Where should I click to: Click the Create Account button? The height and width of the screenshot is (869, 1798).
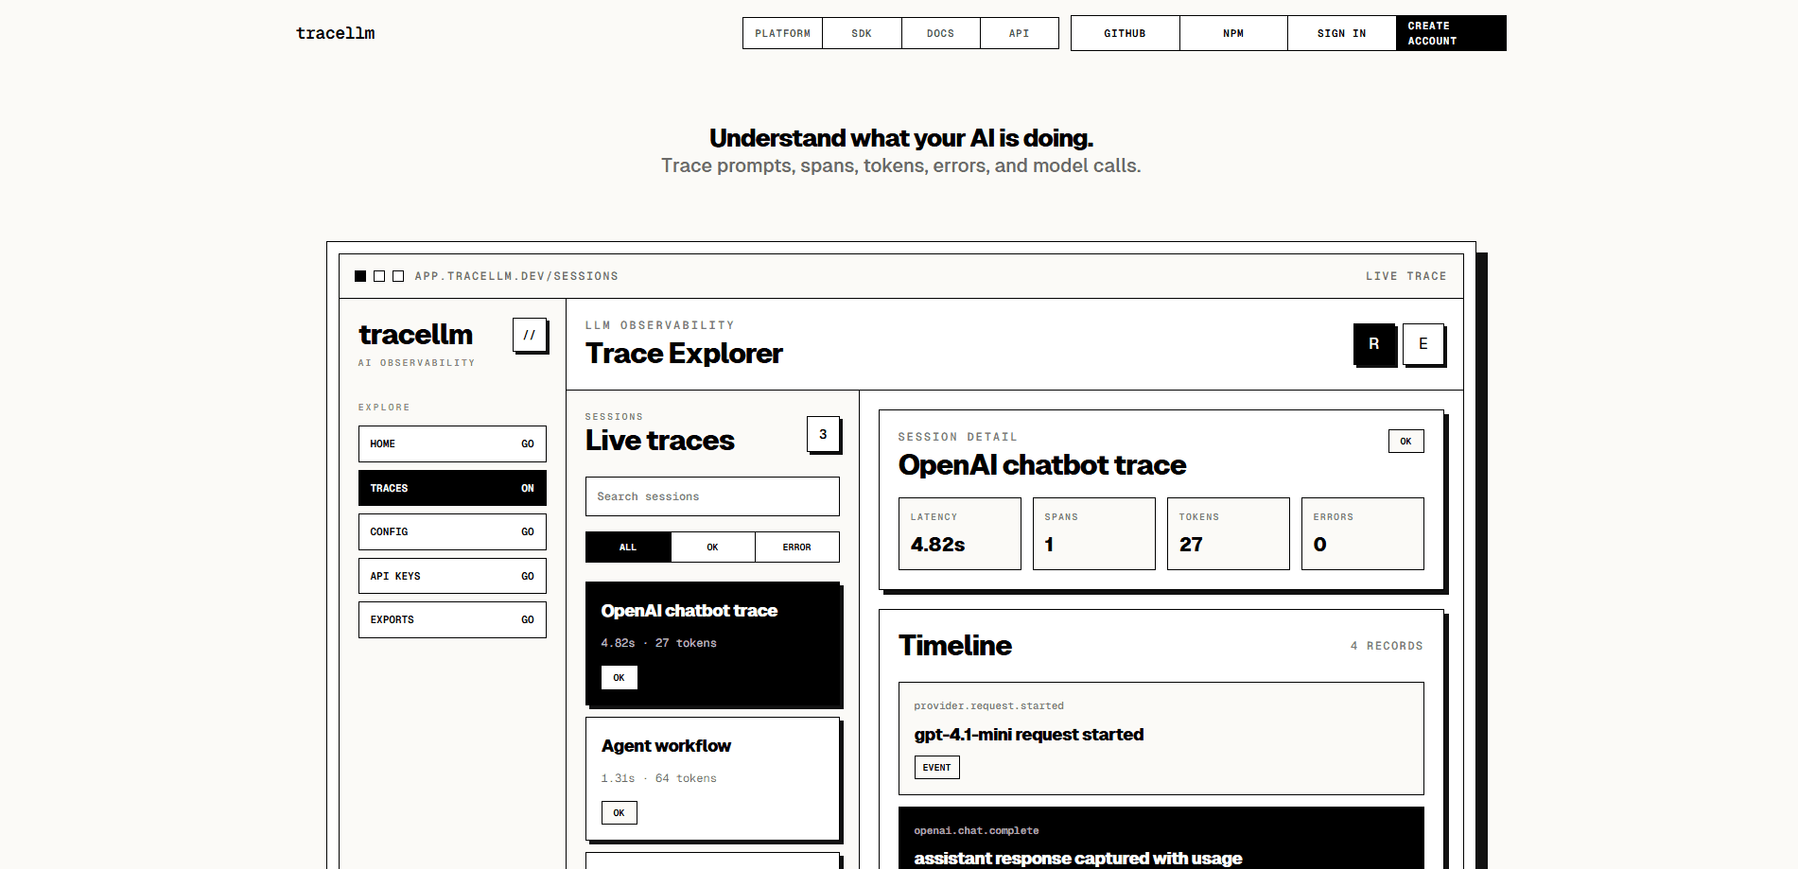point(1451,33)
